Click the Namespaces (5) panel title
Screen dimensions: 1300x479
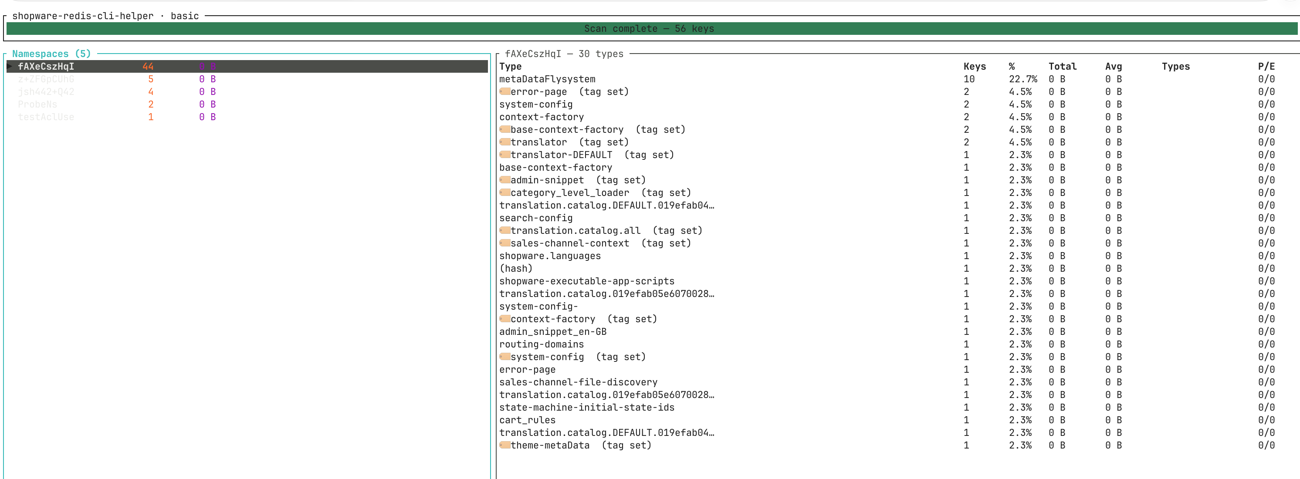pyautogui.click(x=51, y=54)
